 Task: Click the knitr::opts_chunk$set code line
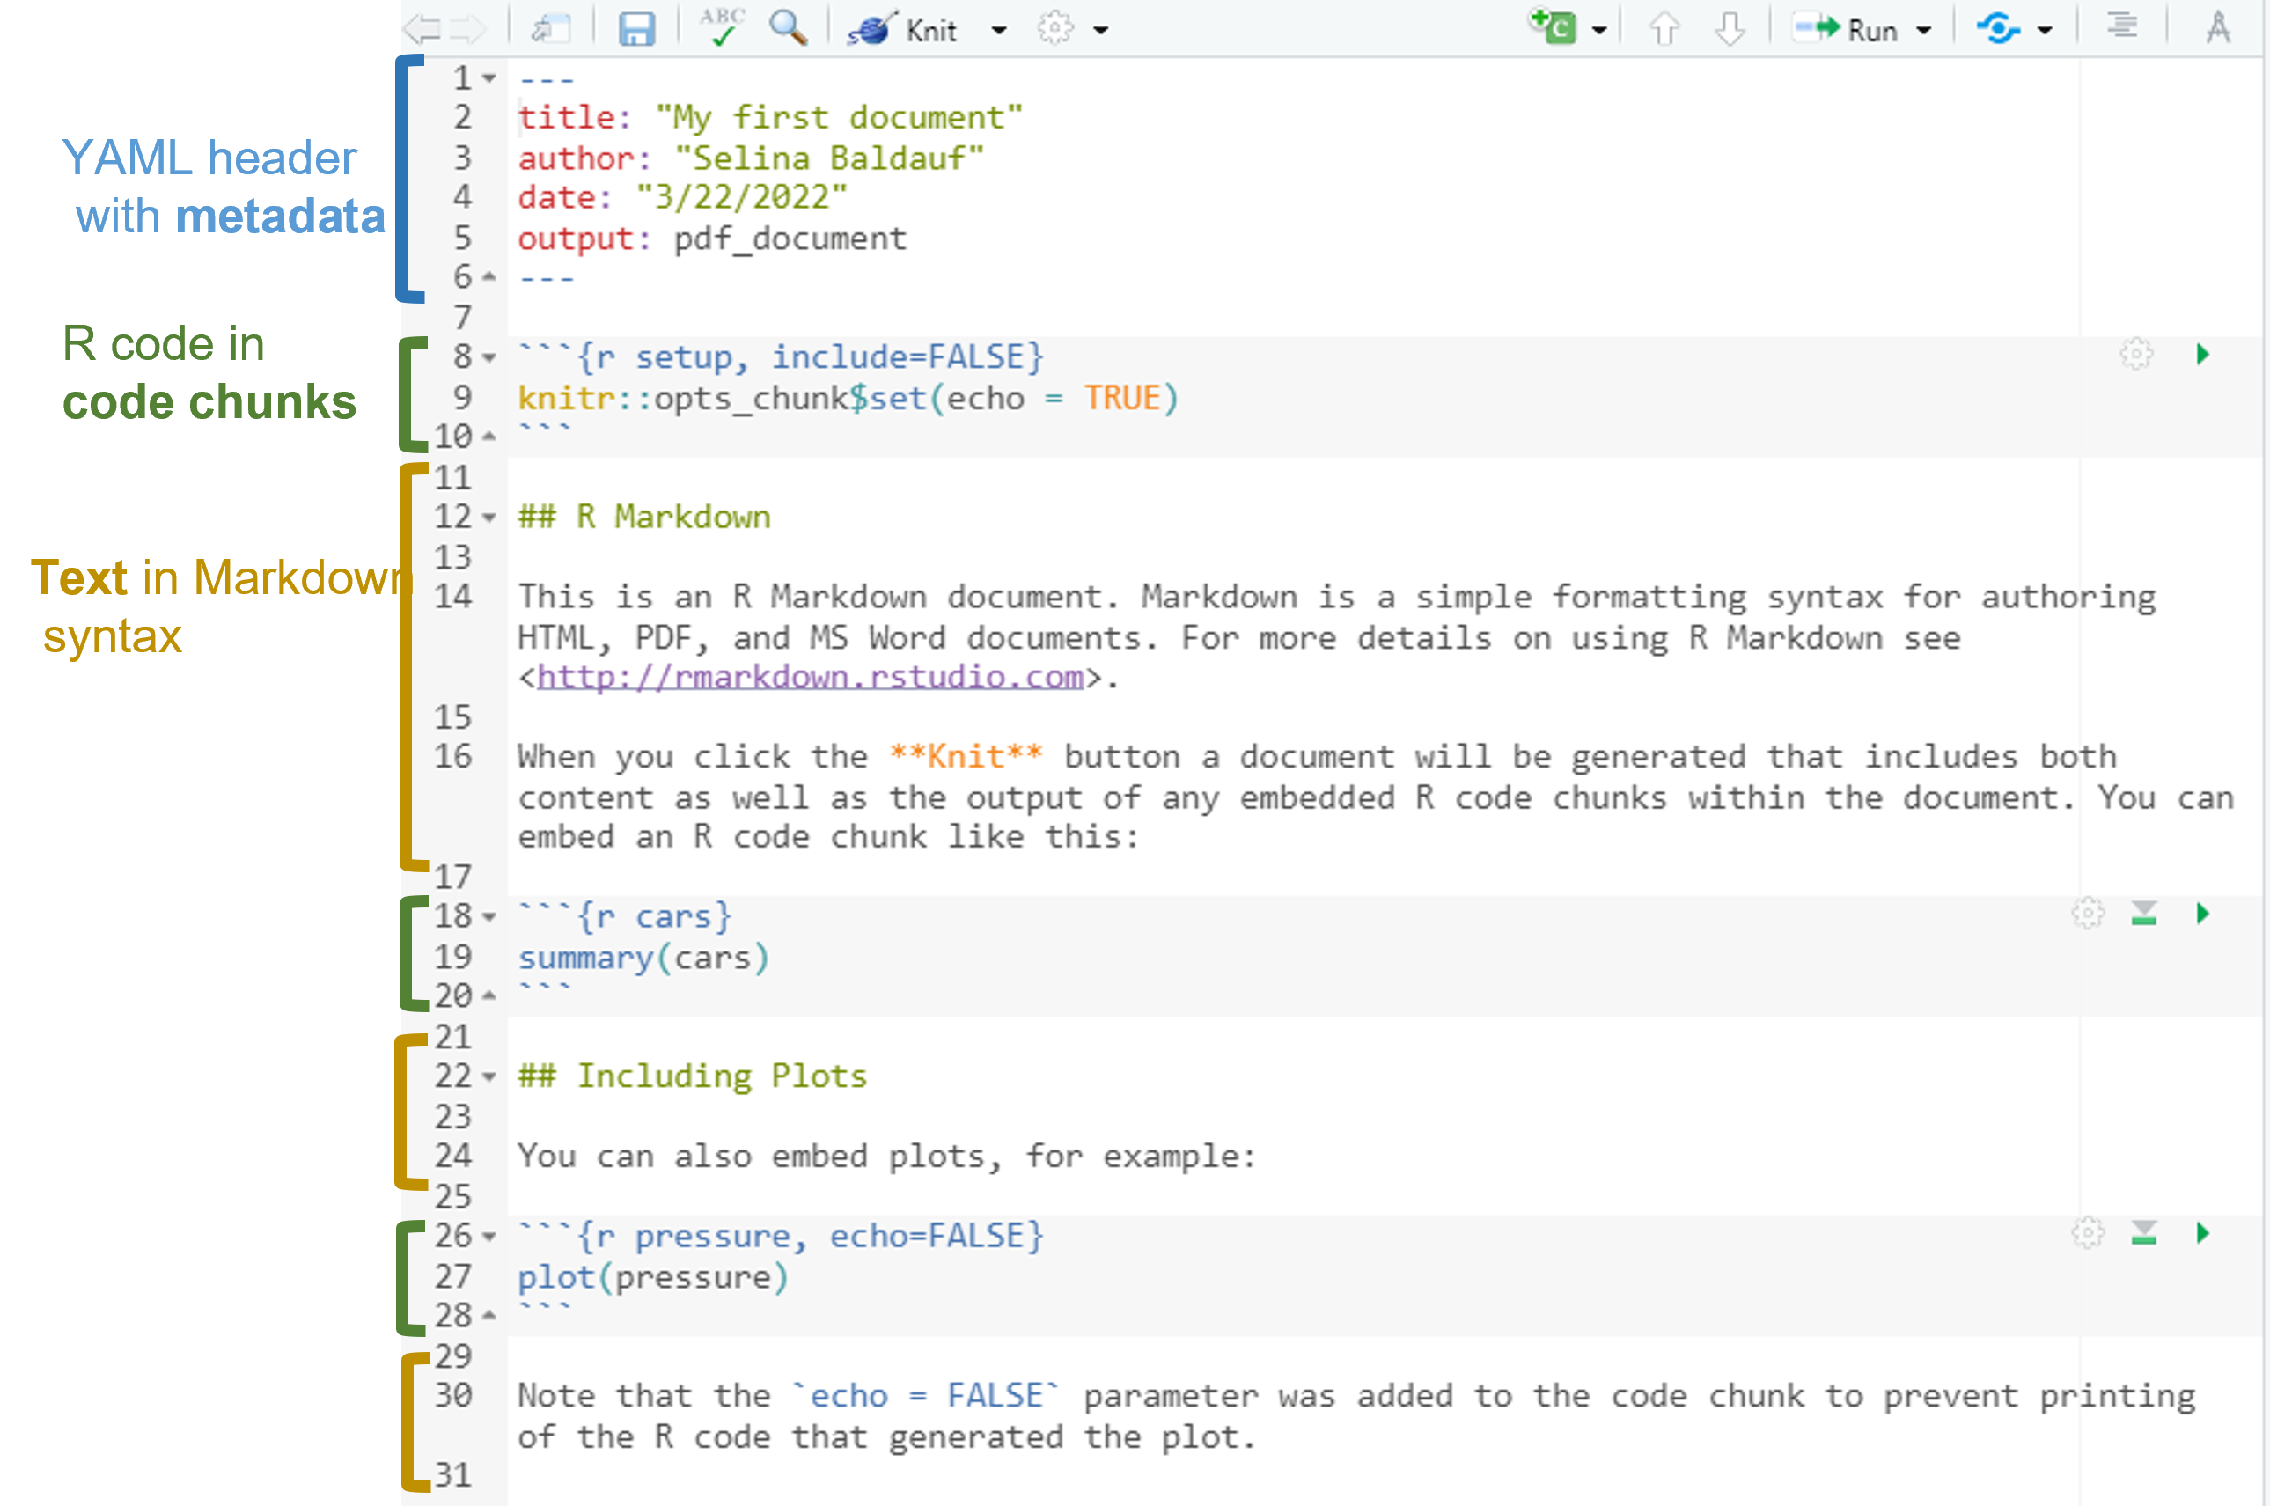[848, 399]
